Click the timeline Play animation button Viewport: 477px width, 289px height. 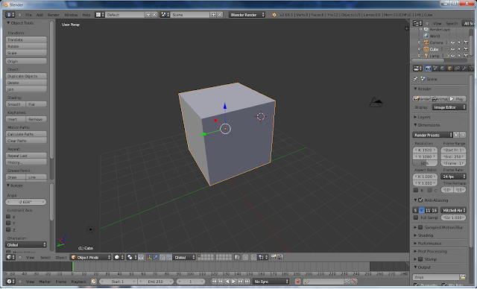tap(233, 282)
